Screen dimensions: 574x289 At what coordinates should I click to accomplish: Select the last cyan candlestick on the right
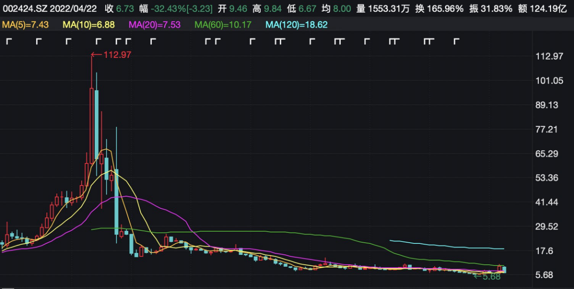pyautogui.click(x=504, y=270)
